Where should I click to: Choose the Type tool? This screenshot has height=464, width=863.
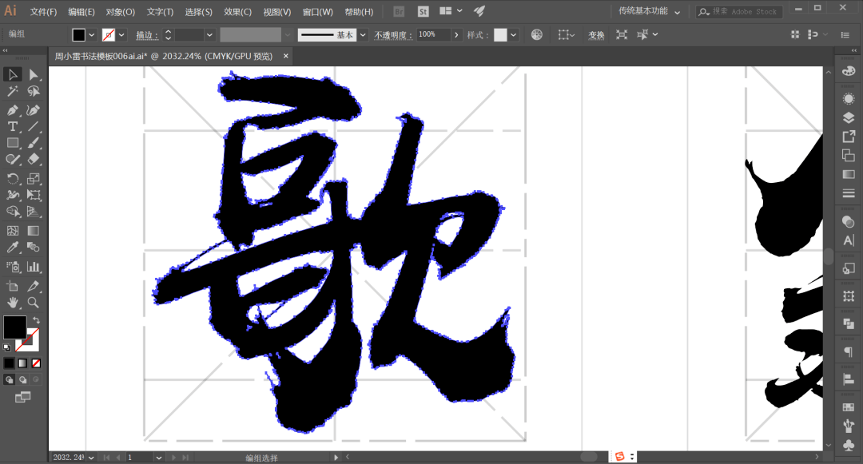point(13,127)
